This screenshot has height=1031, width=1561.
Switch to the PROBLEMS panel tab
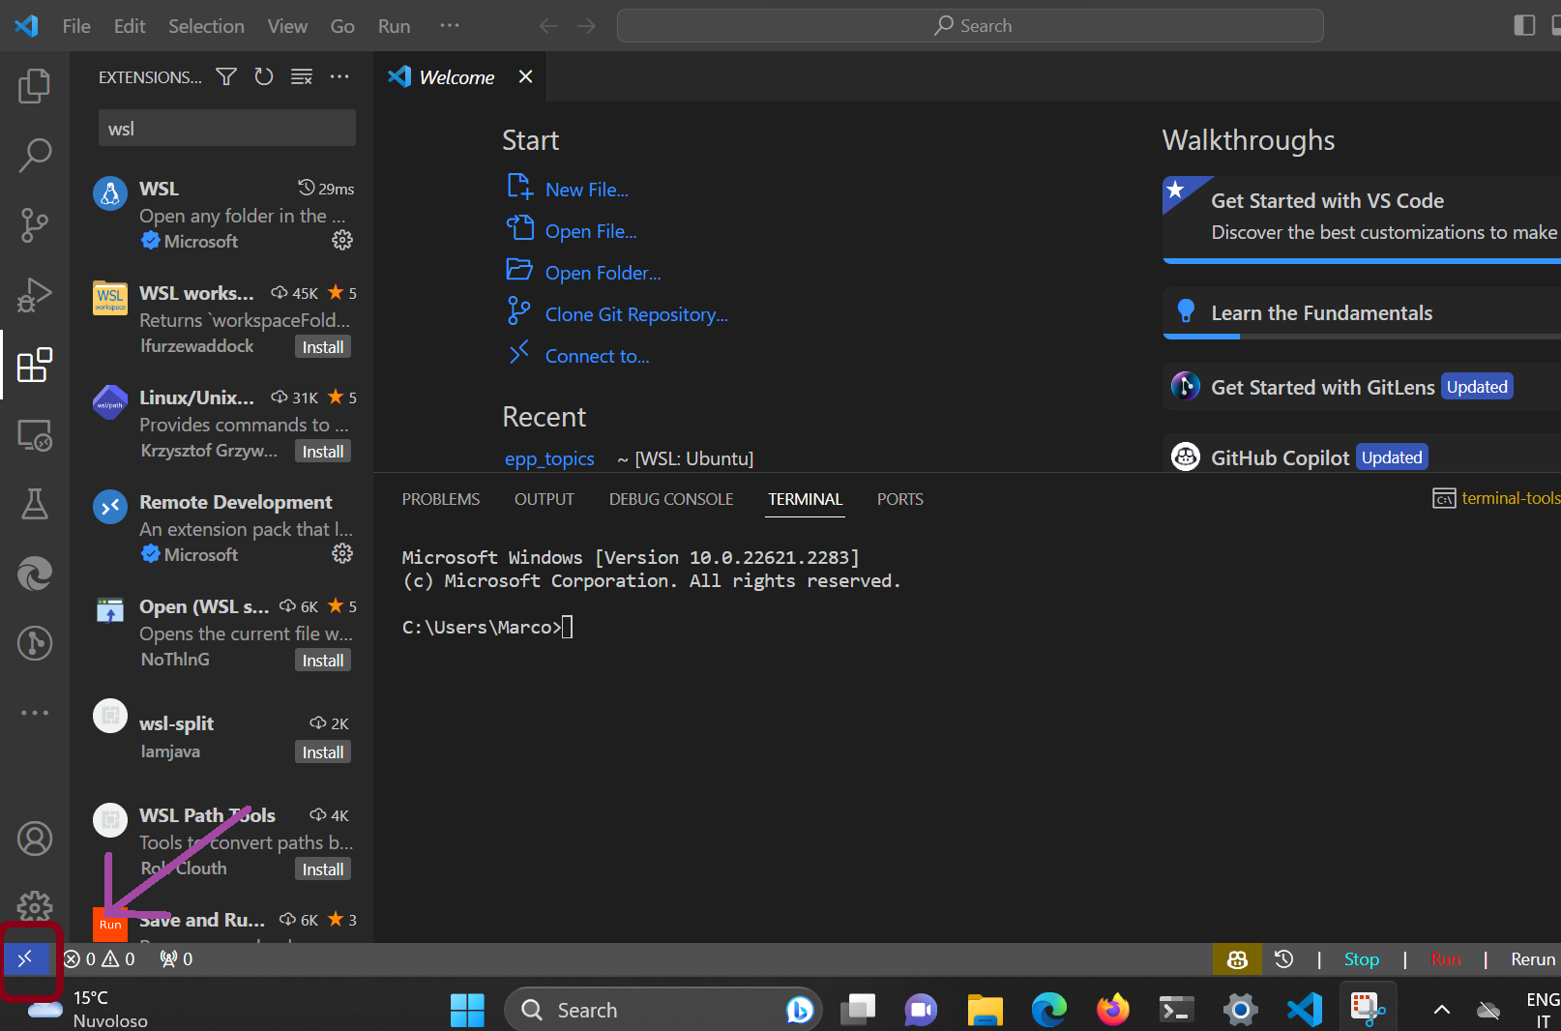[x=441, y=499]
